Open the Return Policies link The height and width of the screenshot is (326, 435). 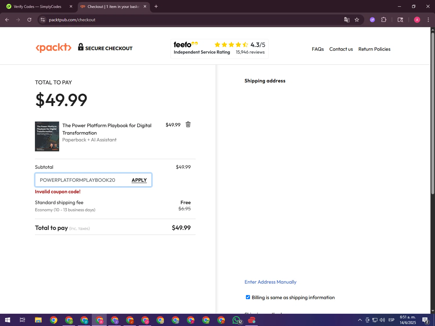tap(374, 49)
